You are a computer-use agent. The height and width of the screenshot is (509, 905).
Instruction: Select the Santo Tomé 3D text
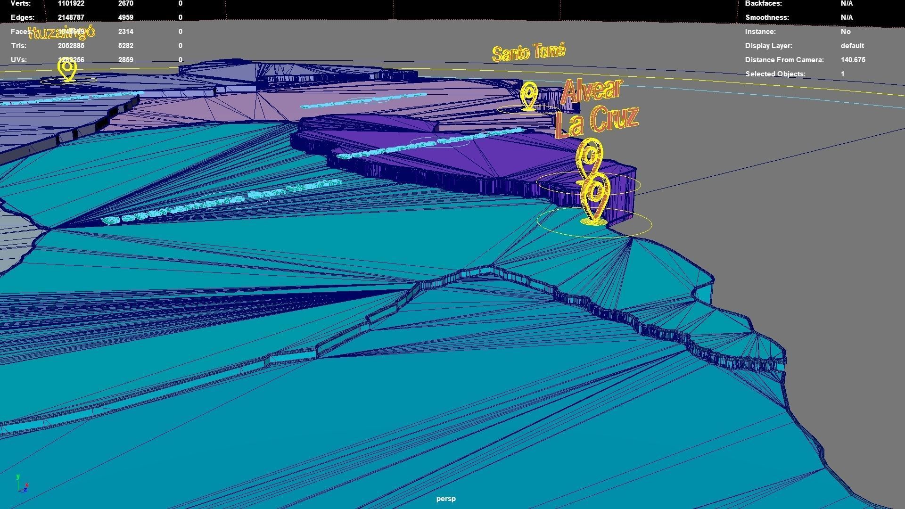528,52
